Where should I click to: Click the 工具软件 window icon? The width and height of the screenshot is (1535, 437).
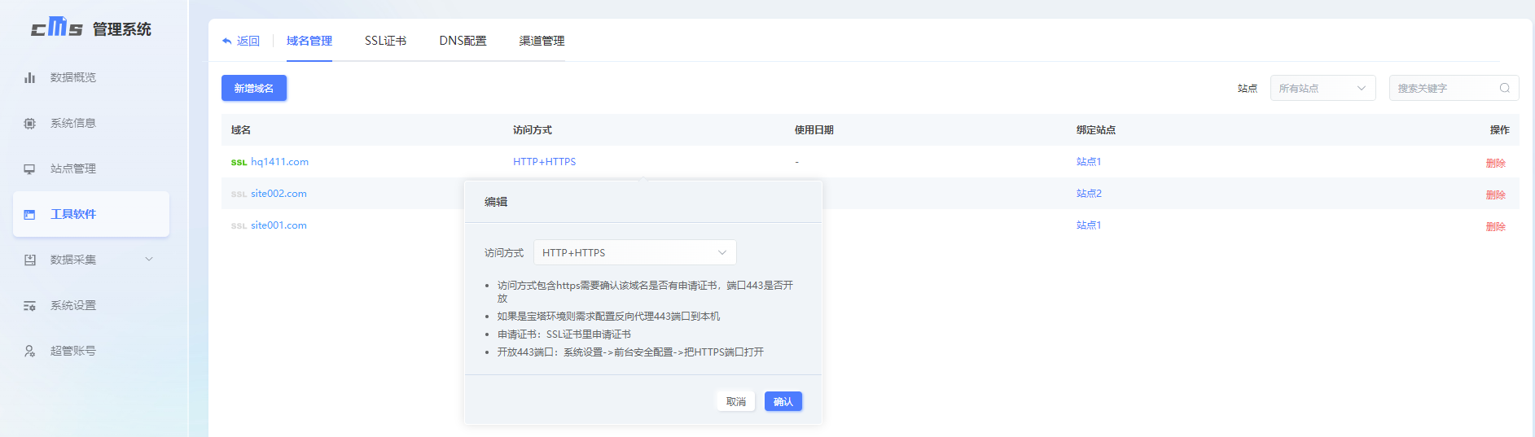pos(29,214)
